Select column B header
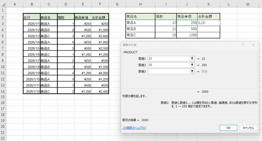Screen dimensions: 262x141 click(x=31, y=4)
